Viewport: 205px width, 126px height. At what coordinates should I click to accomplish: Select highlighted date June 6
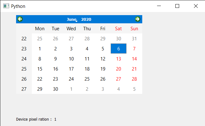coord(119,49)
